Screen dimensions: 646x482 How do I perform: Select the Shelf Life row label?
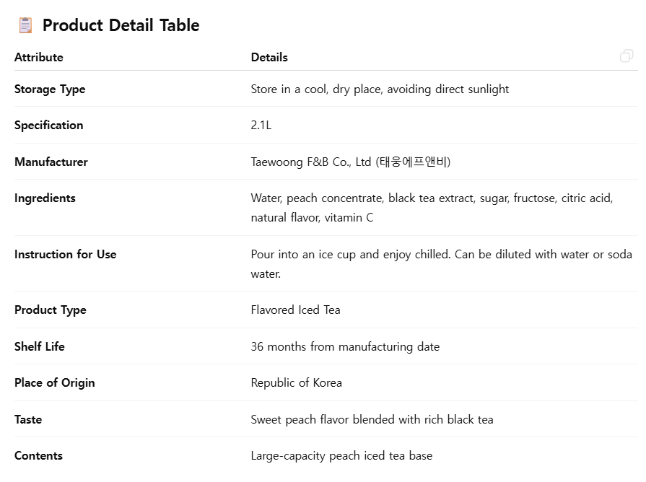40,346
